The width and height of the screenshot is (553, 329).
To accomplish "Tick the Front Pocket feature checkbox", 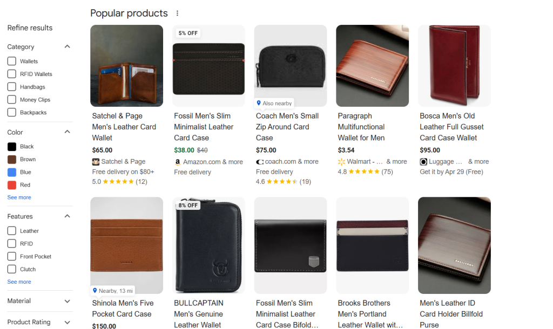I will point(11,257).
